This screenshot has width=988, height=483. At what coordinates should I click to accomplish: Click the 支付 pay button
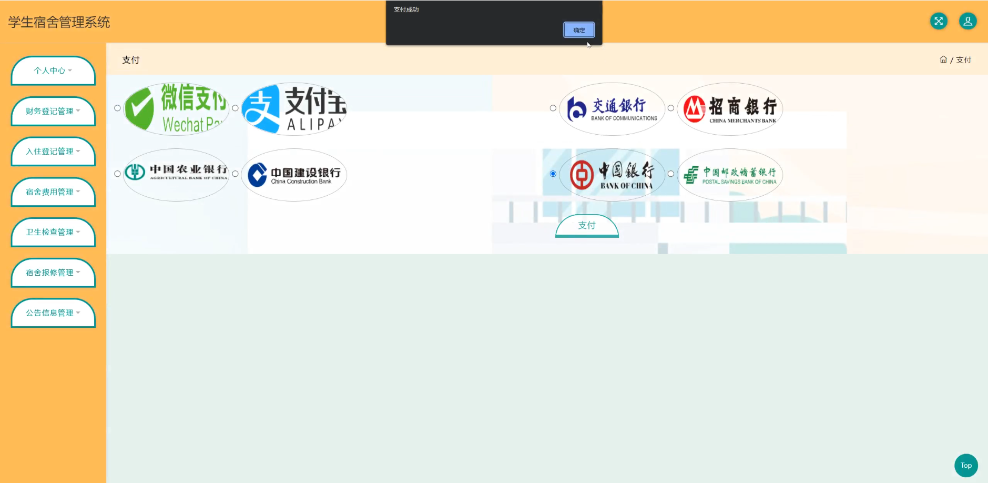587,226
